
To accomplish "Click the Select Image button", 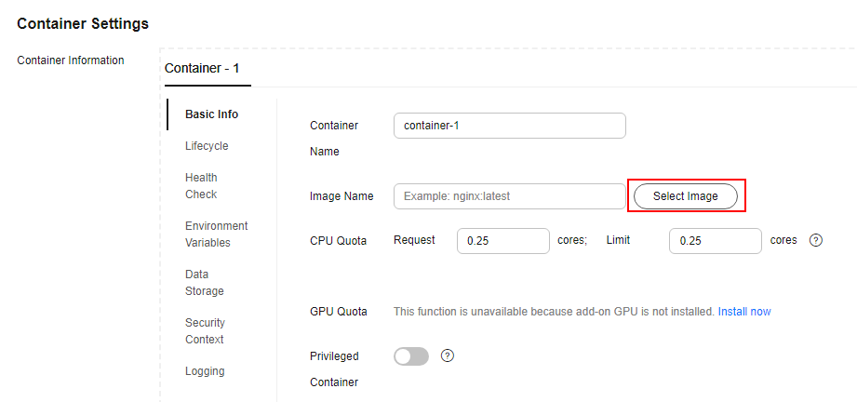I will (686, 196).
